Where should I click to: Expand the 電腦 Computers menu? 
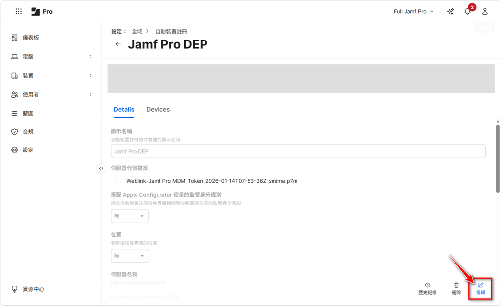(x=52, y=57)
